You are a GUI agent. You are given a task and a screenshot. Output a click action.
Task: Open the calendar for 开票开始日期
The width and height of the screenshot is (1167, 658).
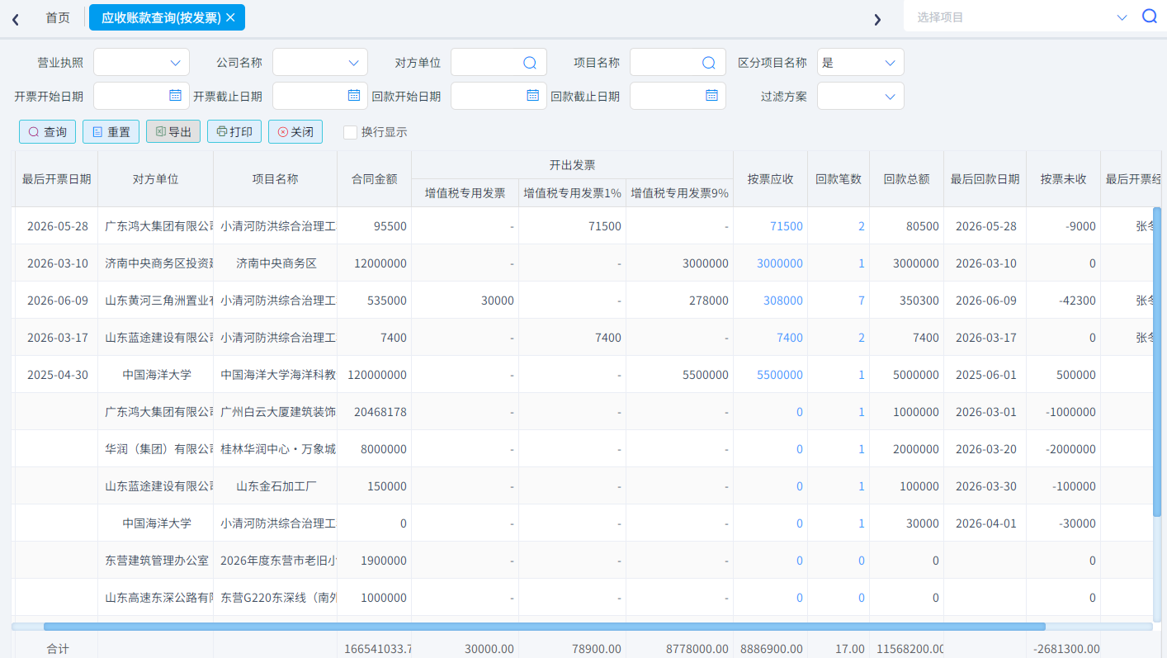175,95
